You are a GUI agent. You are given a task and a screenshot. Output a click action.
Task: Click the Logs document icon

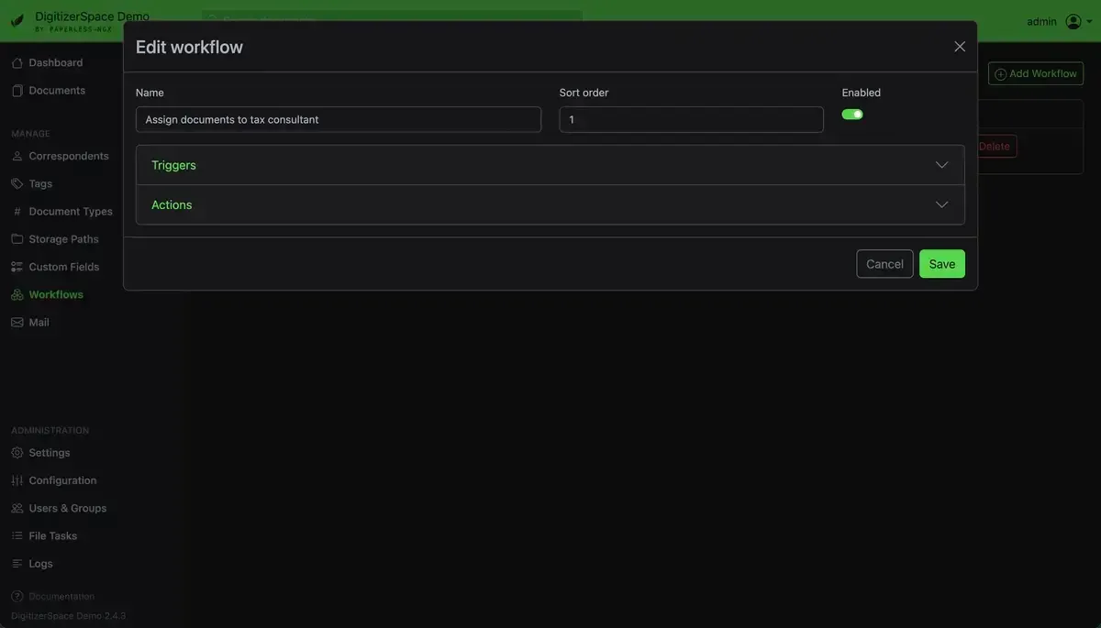point(17,563)
